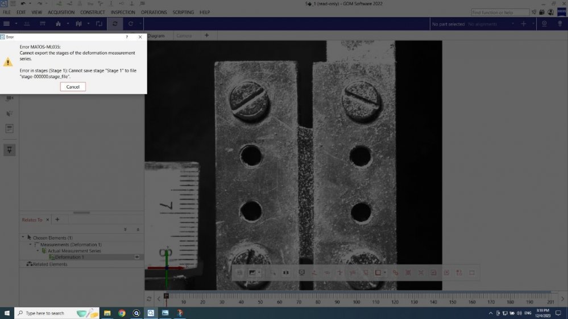Click Cancel in the error dialog
The width and height of the screenshot is (568, 319).
pyautogui.click(x=73, y=87)
